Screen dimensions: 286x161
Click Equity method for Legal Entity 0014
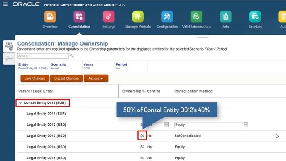tap(180, 147)
